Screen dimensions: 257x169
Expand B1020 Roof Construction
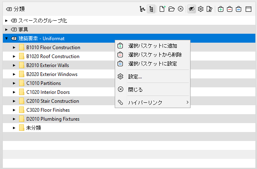(14, 56)
